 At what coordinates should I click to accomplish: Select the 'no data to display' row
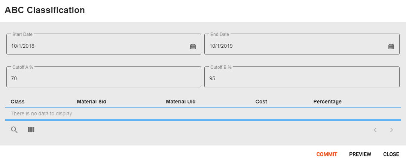point(203,113)
